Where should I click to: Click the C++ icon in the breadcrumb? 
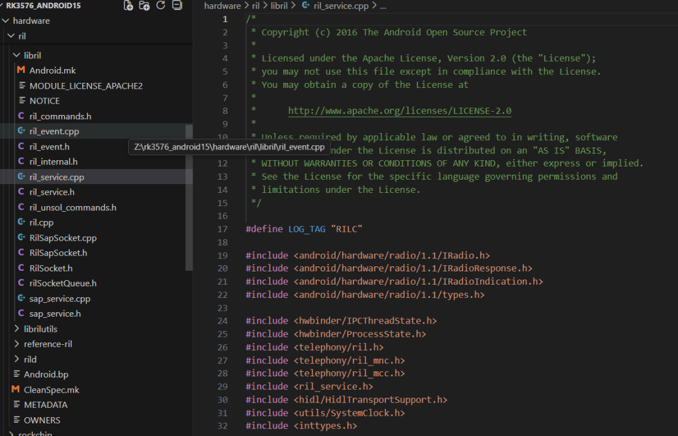click(306, 5)
